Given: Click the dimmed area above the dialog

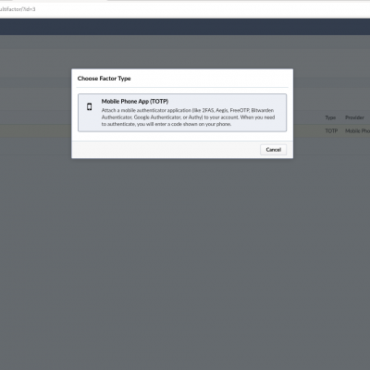Looking at the screenshot, I should (x=185, y=52).
